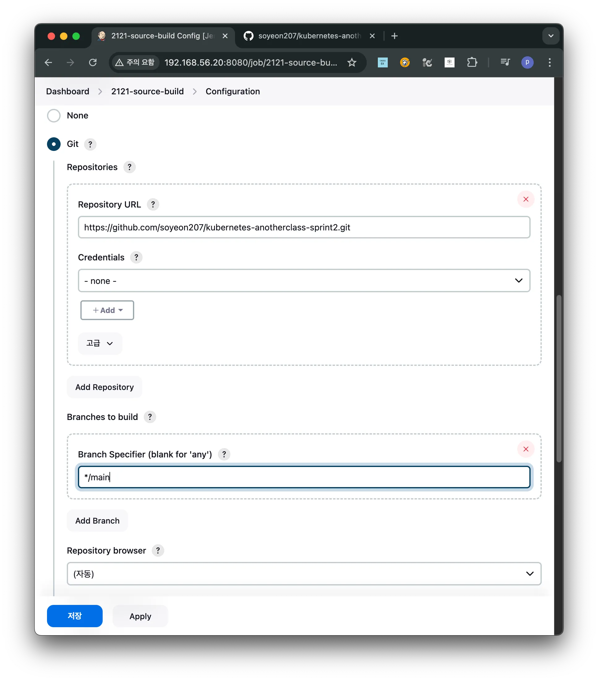Open the Repository URL help icon
Screen dimensions: 598x681
tap(153, 204)
